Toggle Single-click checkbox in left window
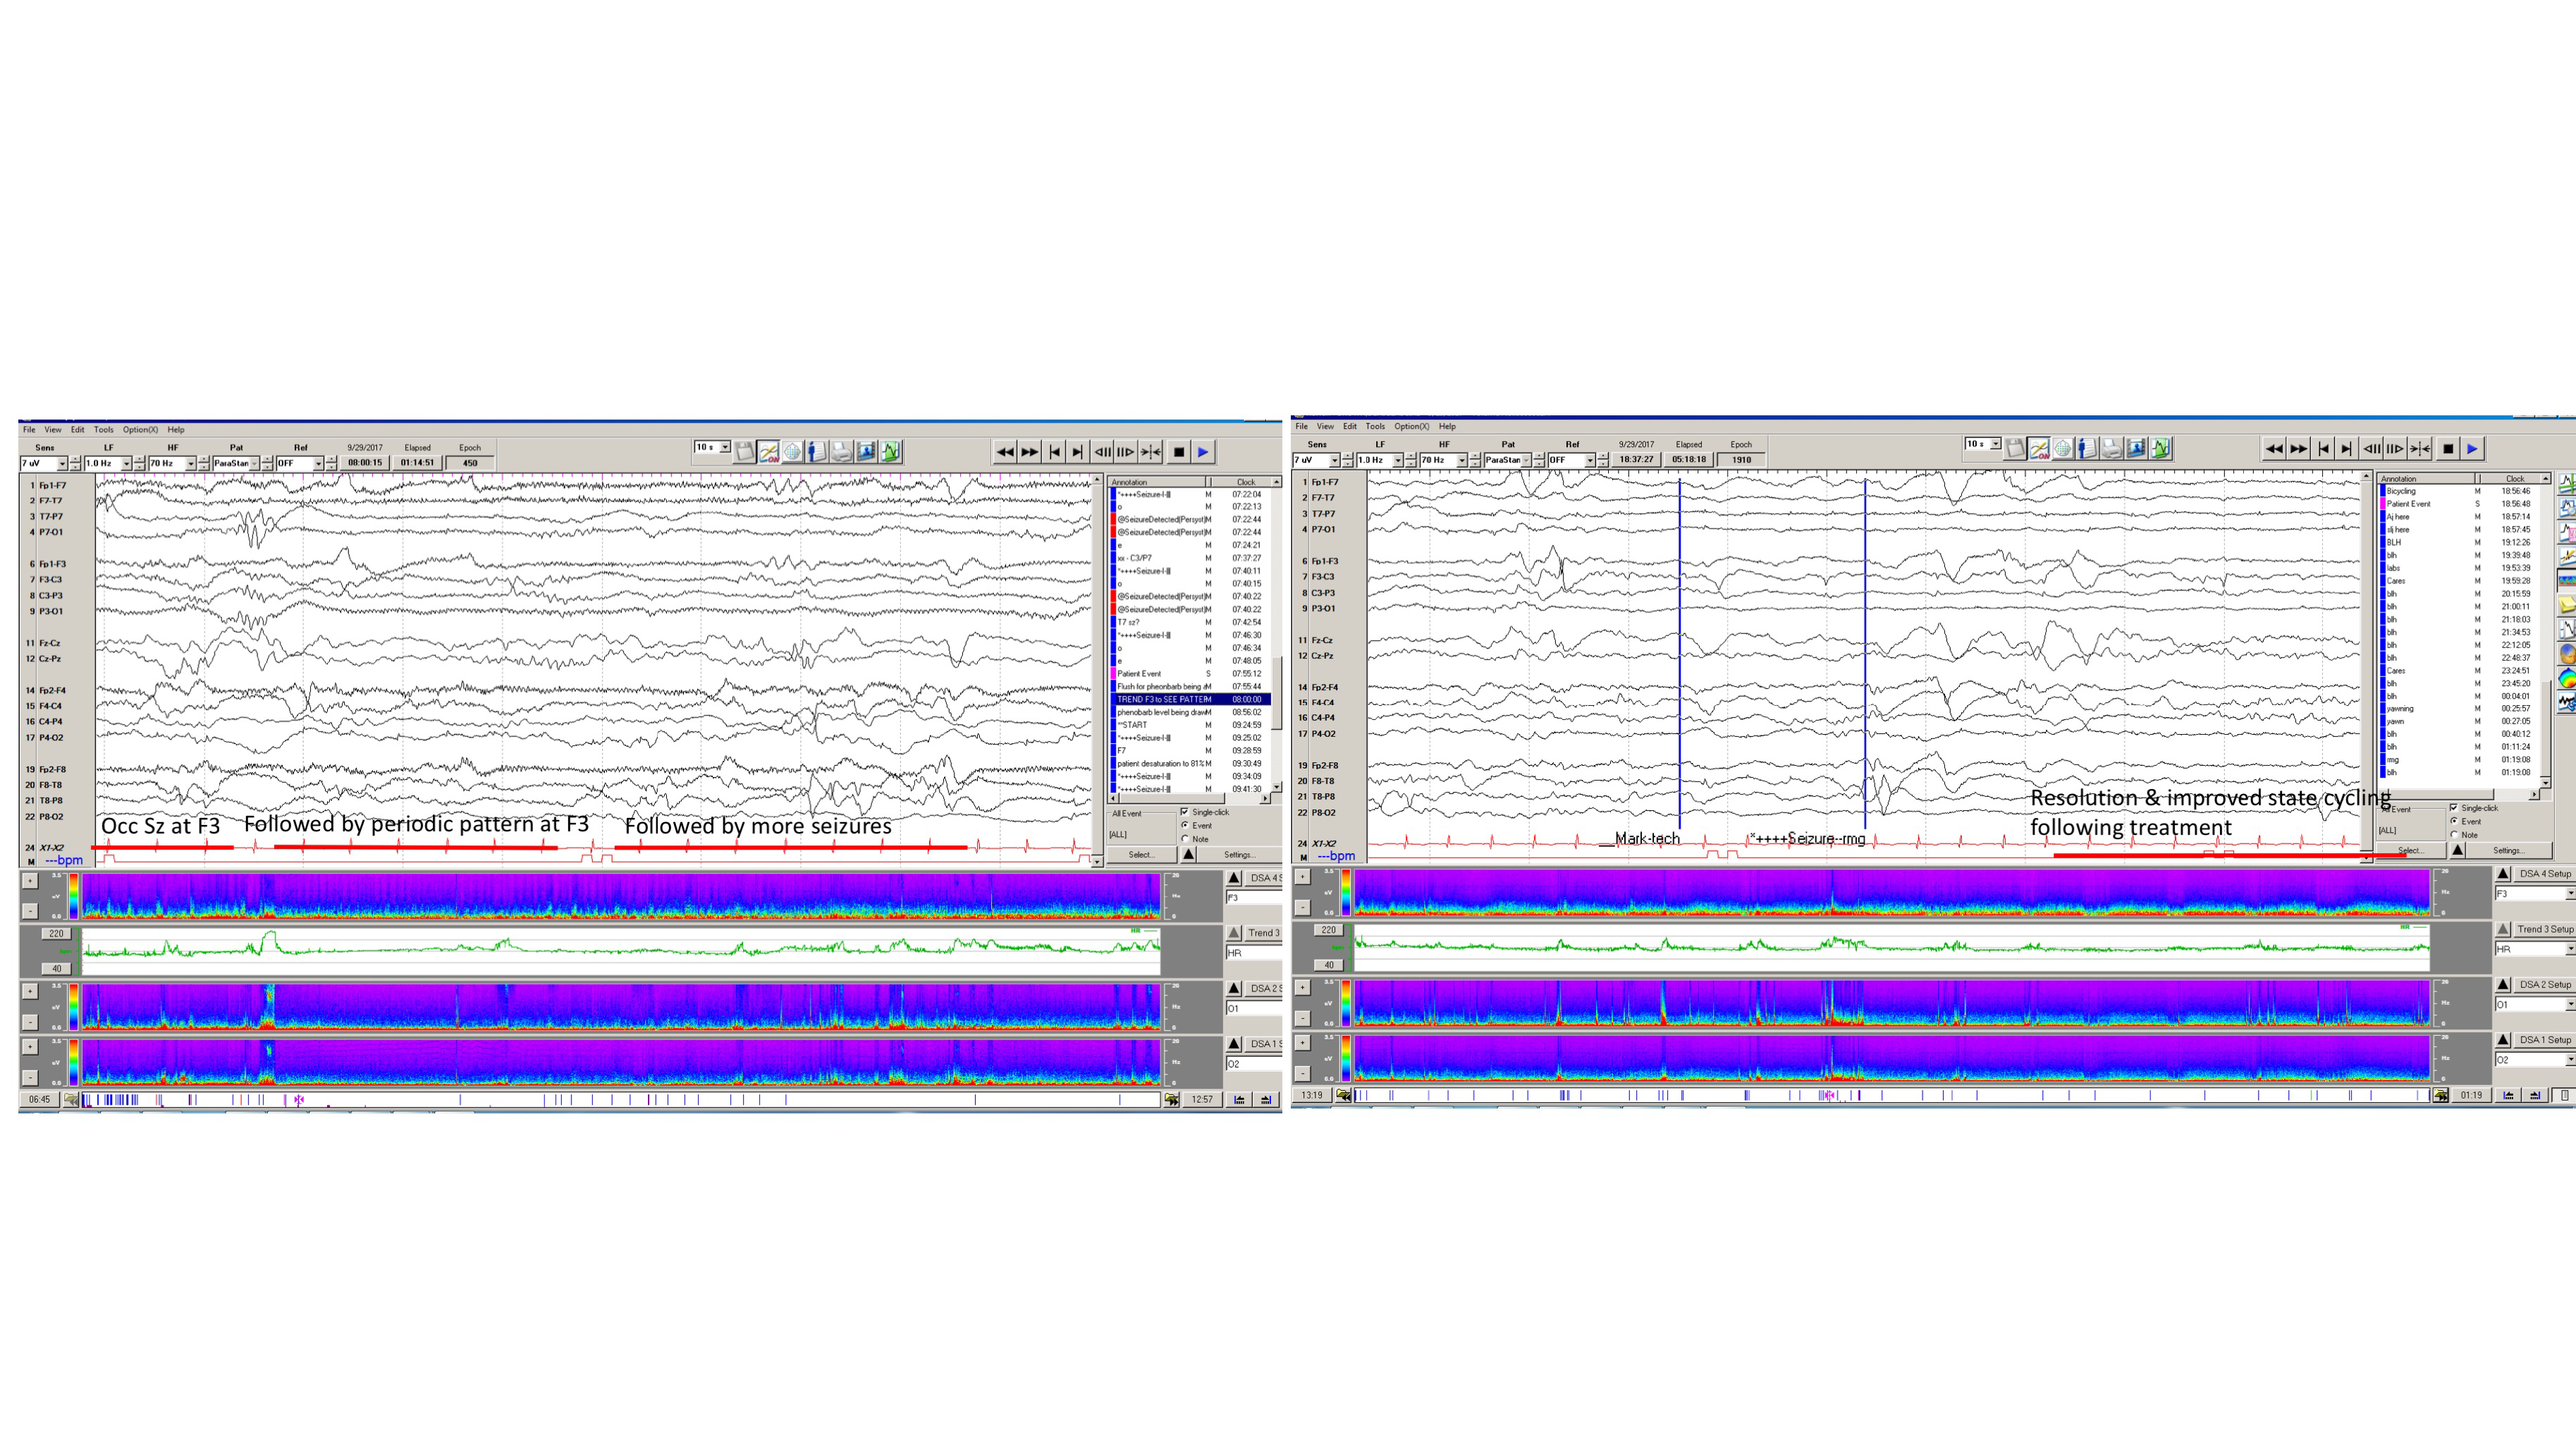The image size is (2576, 1449). click(1185, 812)
